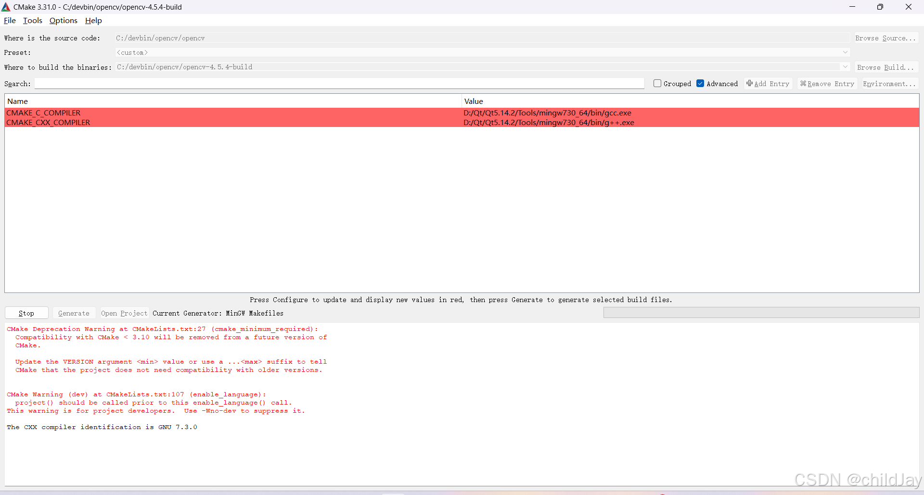The width and height of the screenshot is (924, 495).
Task: Open the Help menu
Action: pyautogui.click(x=93, y=20)
